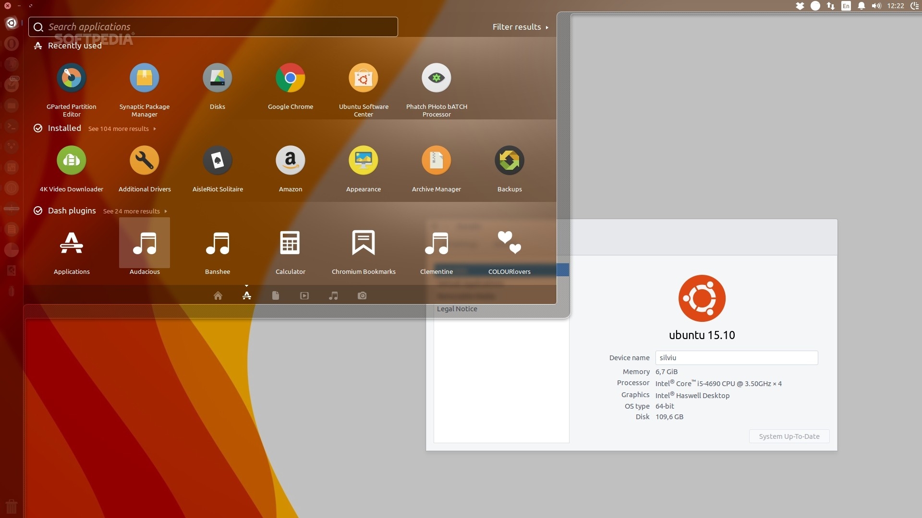The width and height of the screenshot is (922, 518).
Task: Open the session power menu
Action: coord(915,6)
